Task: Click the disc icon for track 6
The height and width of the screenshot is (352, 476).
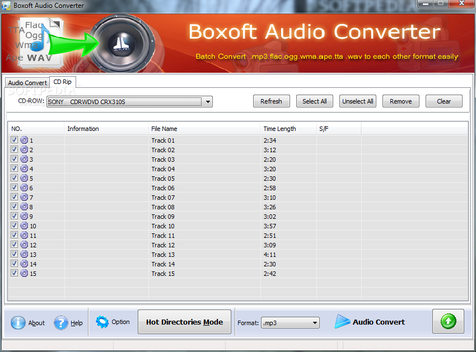Action: (x=24, y=187)
